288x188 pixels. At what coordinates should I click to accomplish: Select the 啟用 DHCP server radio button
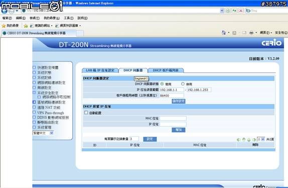click(x=162, y=84)
